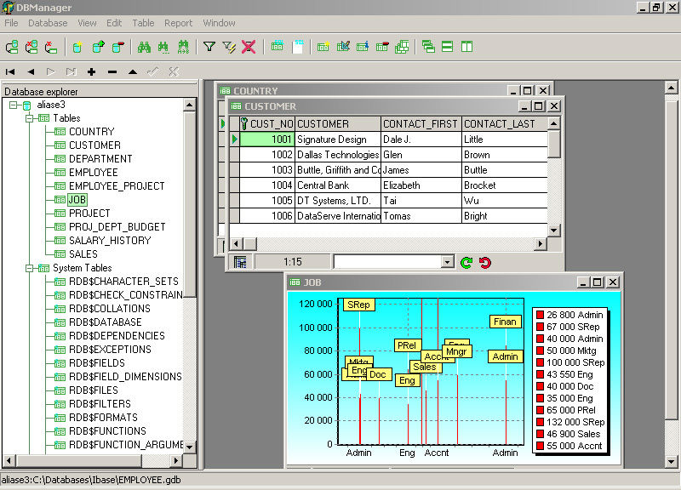
Task: Click the quick filter with lightning icon
Action: coord(229,47)
